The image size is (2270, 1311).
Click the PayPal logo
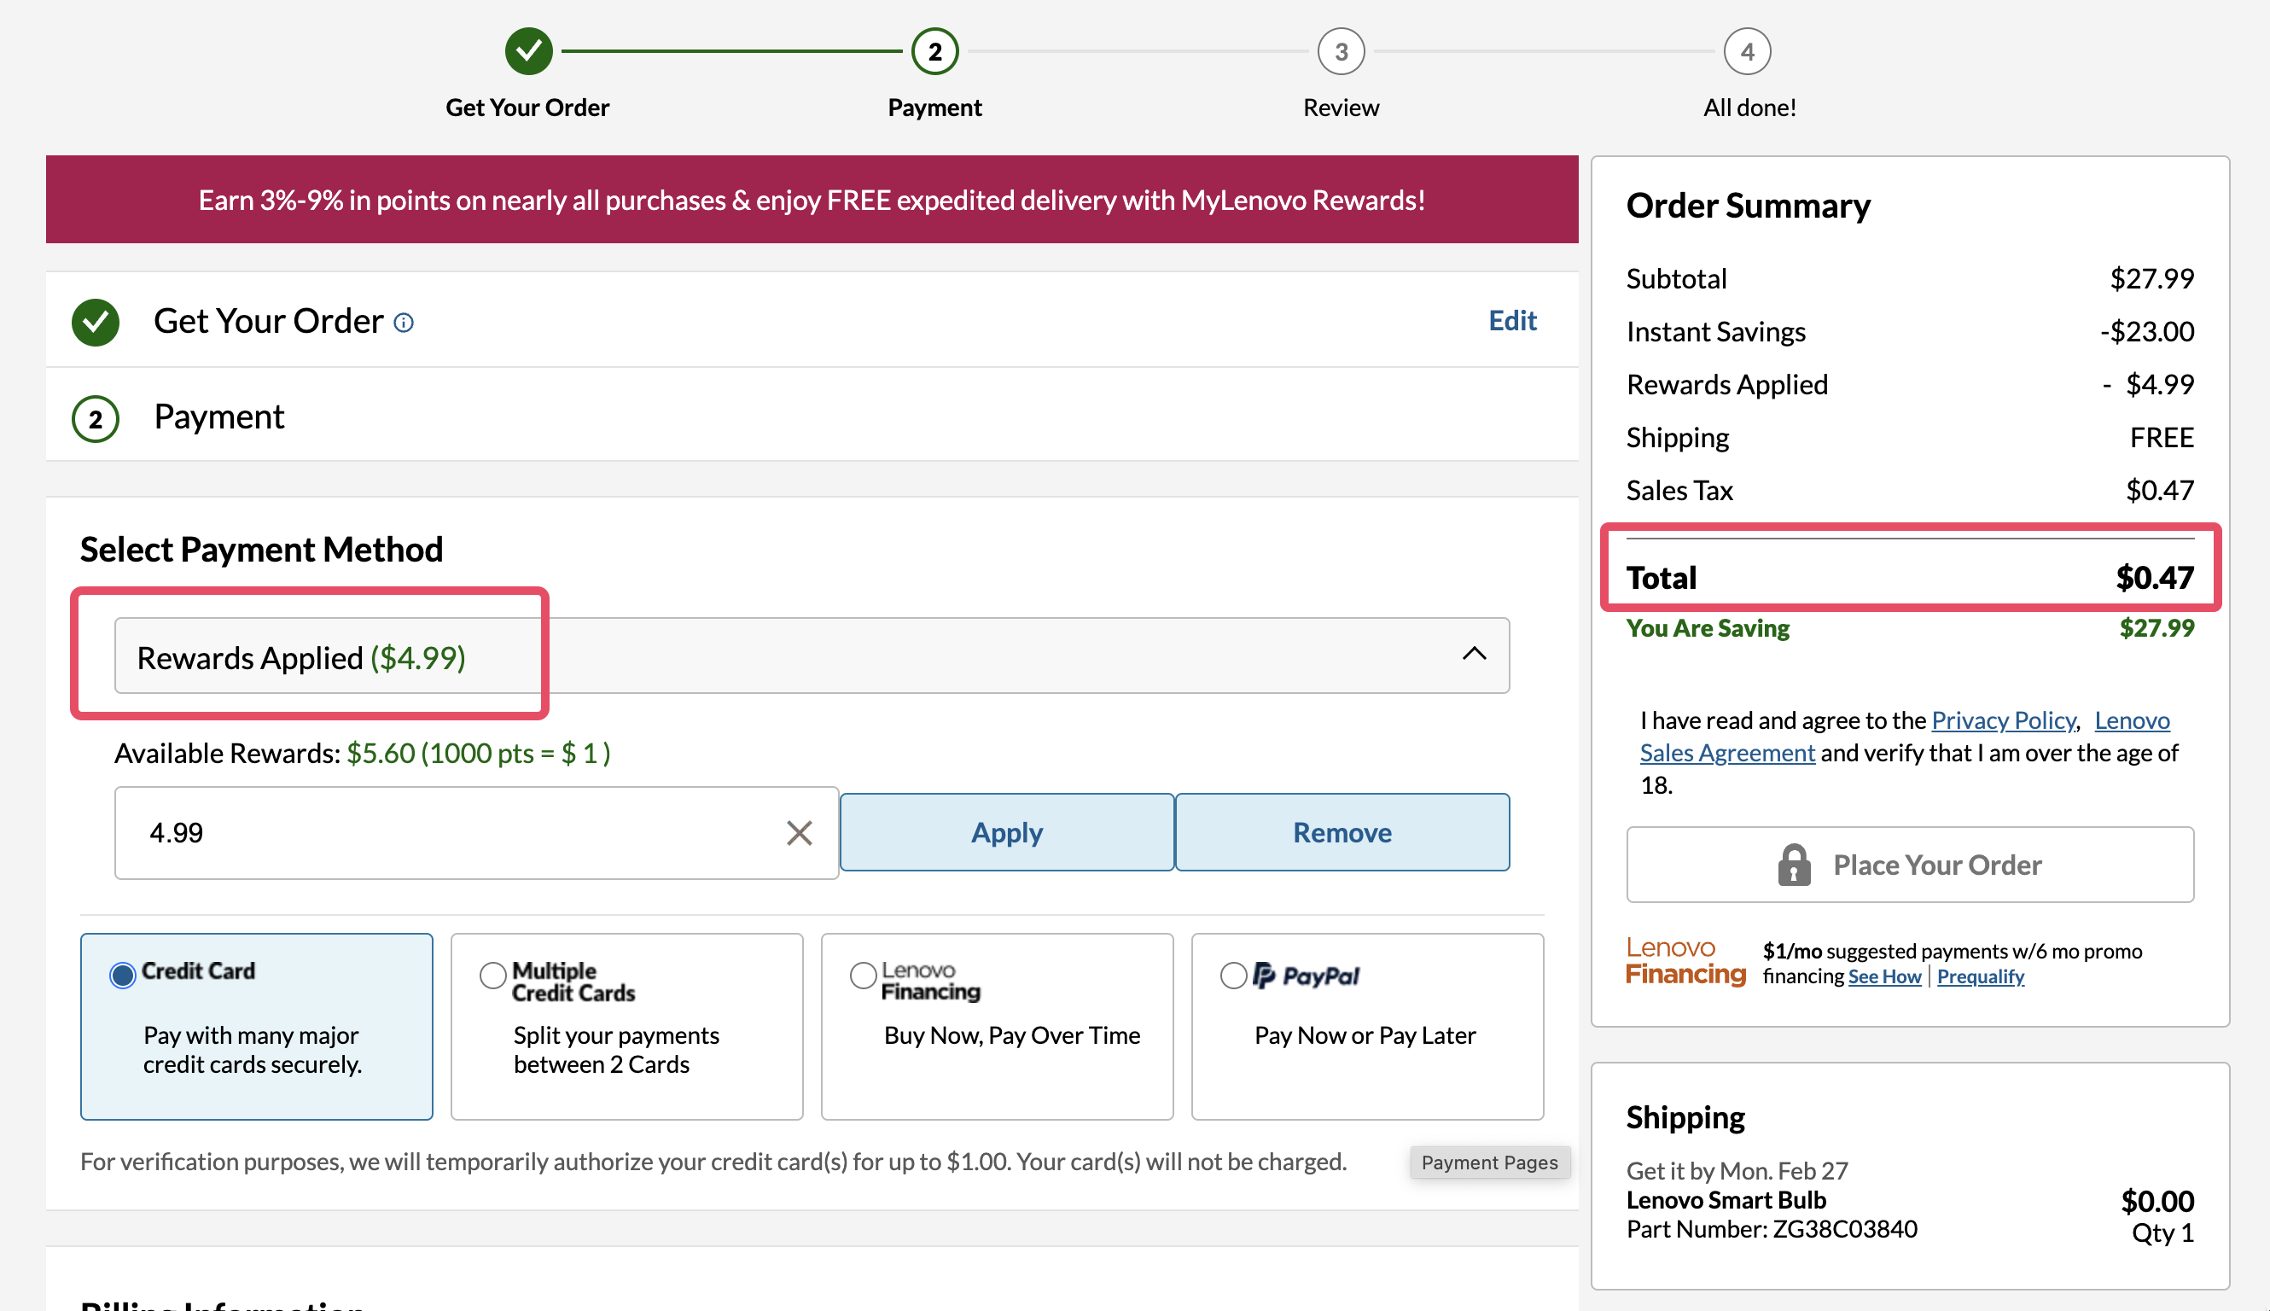1306,976
